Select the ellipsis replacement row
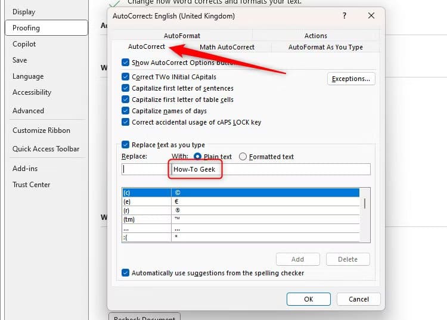Screen dimensions: 447x320 (241, 228)
